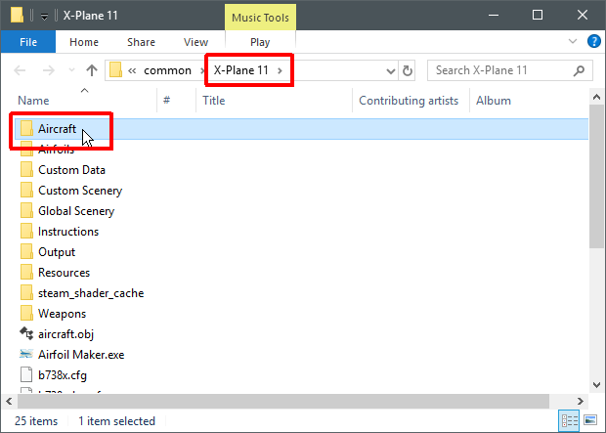
Task: Open the recent locations dropdown
Action: point(71,70)
